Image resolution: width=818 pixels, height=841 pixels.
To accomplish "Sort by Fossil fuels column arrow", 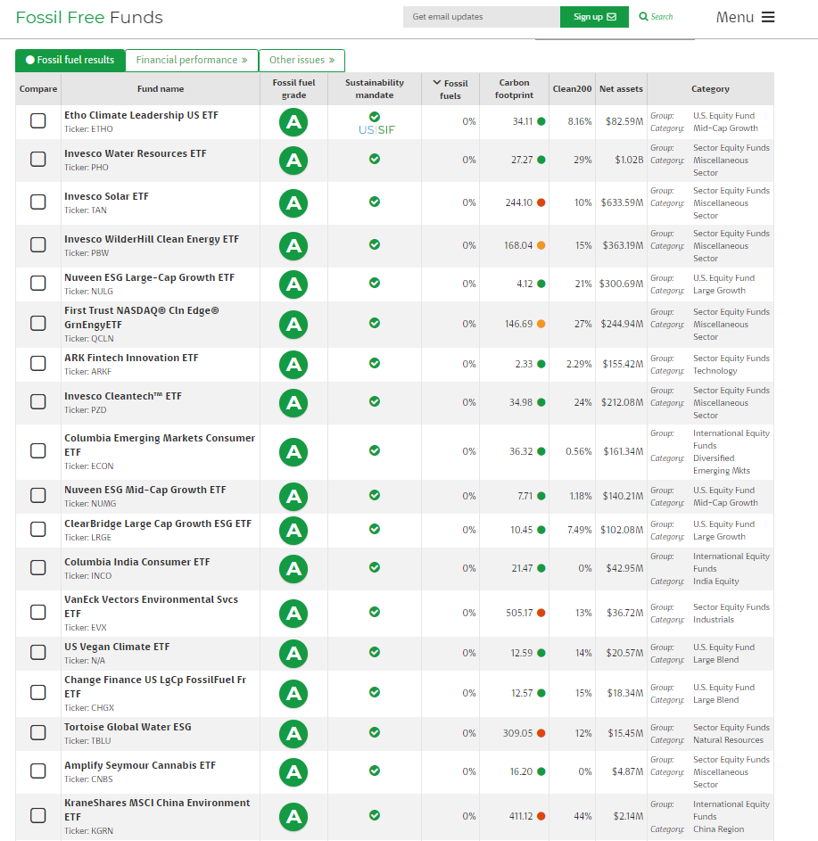I will [x=437, y=83].
